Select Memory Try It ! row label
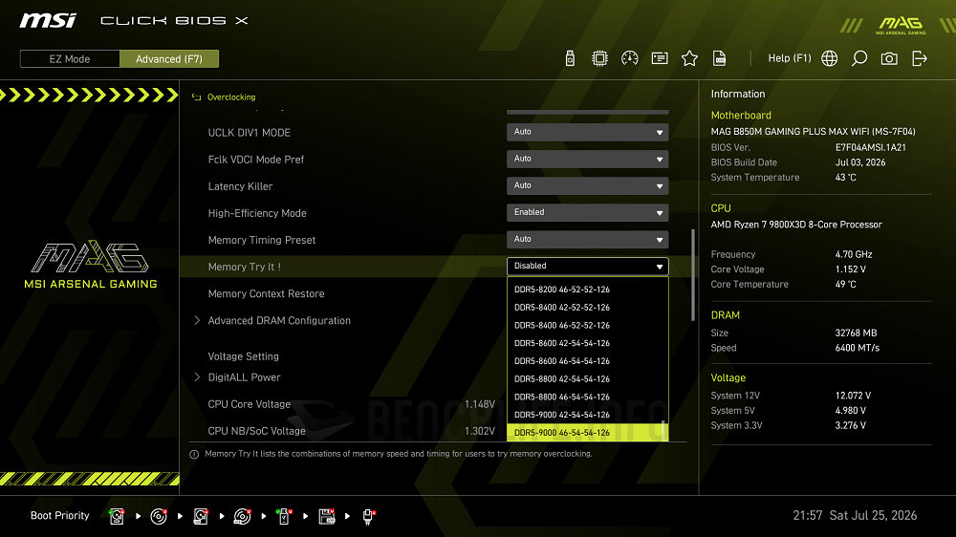The height and width of the screenshot is (537, 956). [x=244, y=267]
